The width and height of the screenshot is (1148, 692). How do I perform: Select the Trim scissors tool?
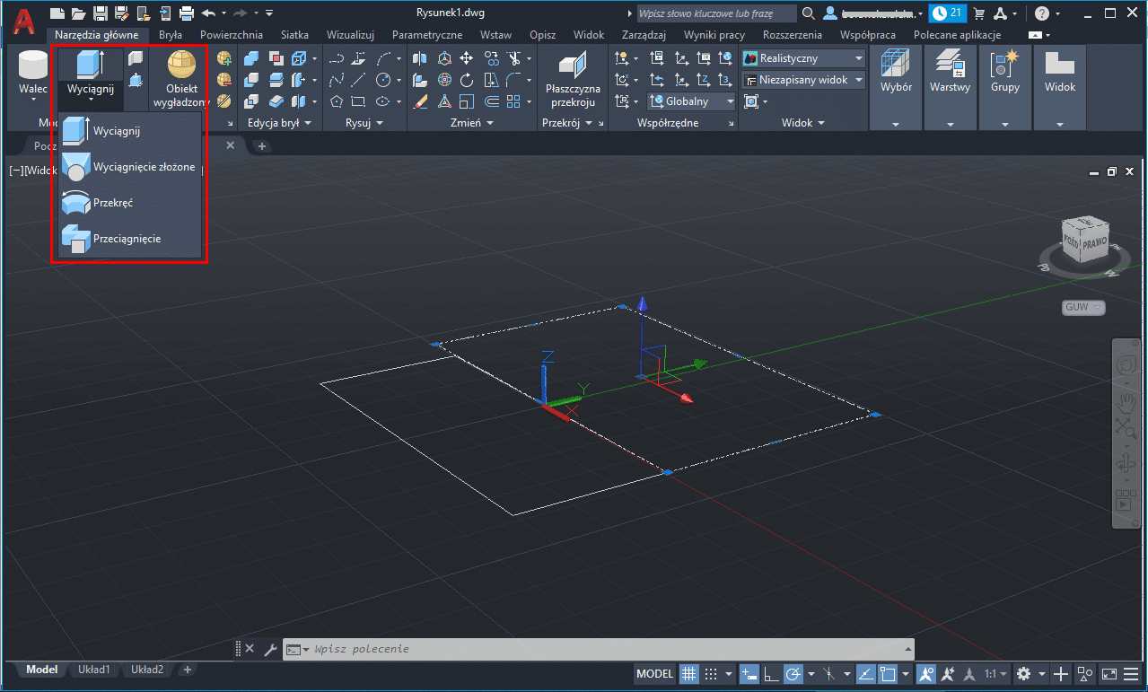(514, 58)
